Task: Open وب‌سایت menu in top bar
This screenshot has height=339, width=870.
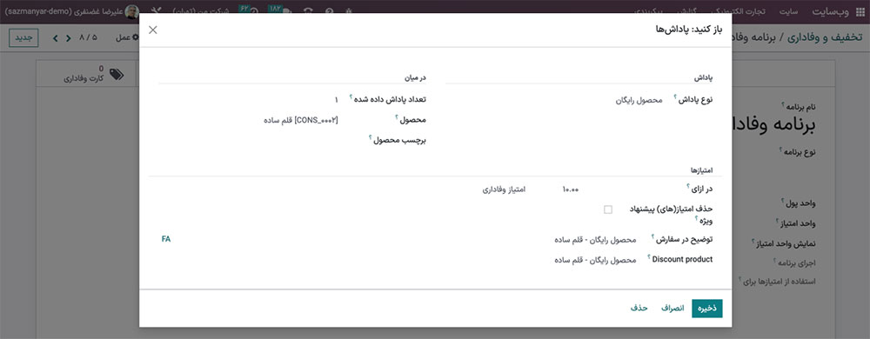Action: pos(831,11)
